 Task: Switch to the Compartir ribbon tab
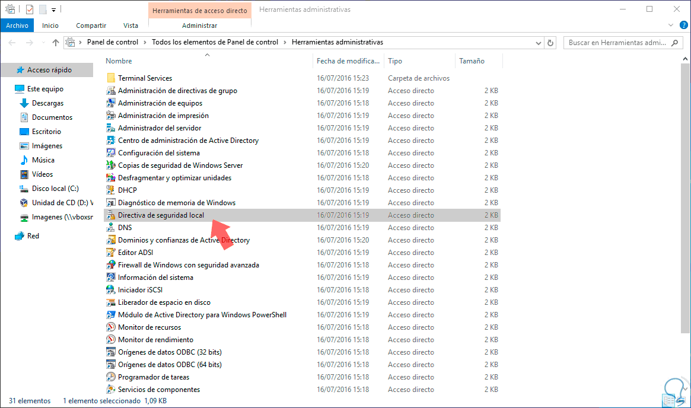tap(91, 26)
